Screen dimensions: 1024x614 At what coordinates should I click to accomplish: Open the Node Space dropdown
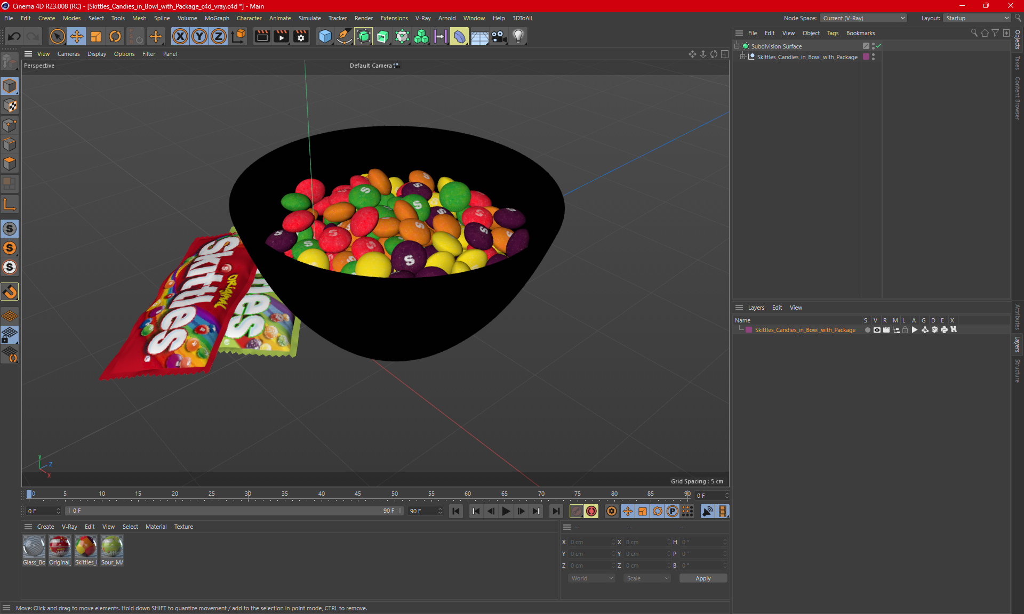click(x=863, y=18)
